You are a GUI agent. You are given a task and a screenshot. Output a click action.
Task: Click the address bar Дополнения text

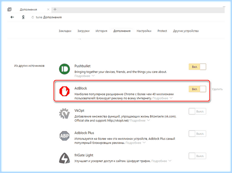[52, 17]
